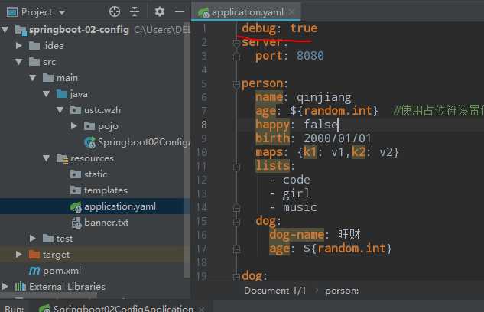Screen dimensions: 484x312
Task: Place cursor on 'debug: true' line
Action: pyautogui.click(x=279, y=28)
